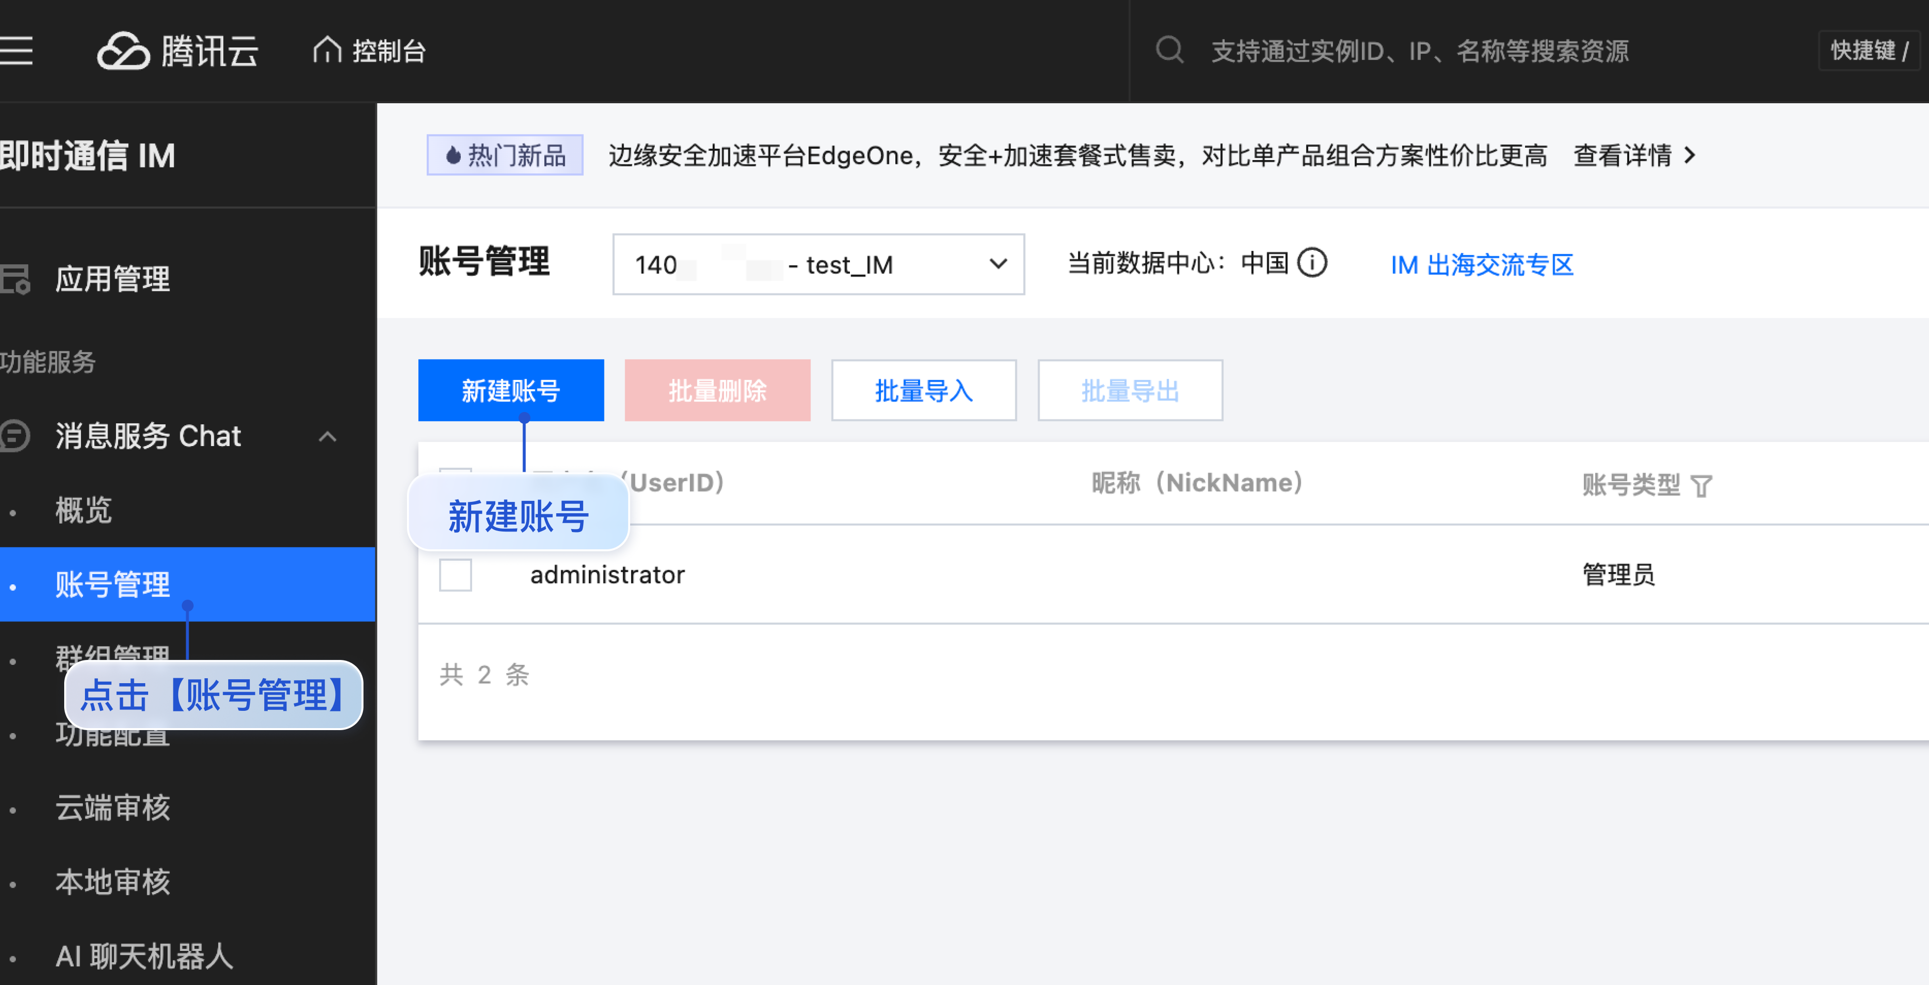This screenshot has height=985, width=1929.
Task: Click the 消息服务 Chat bubble icon
Action: click(15, 436)
